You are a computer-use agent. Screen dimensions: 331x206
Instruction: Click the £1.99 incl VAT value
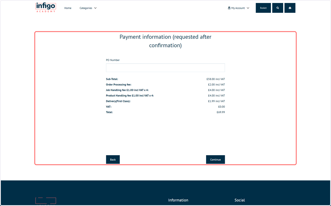pos(217,101)
